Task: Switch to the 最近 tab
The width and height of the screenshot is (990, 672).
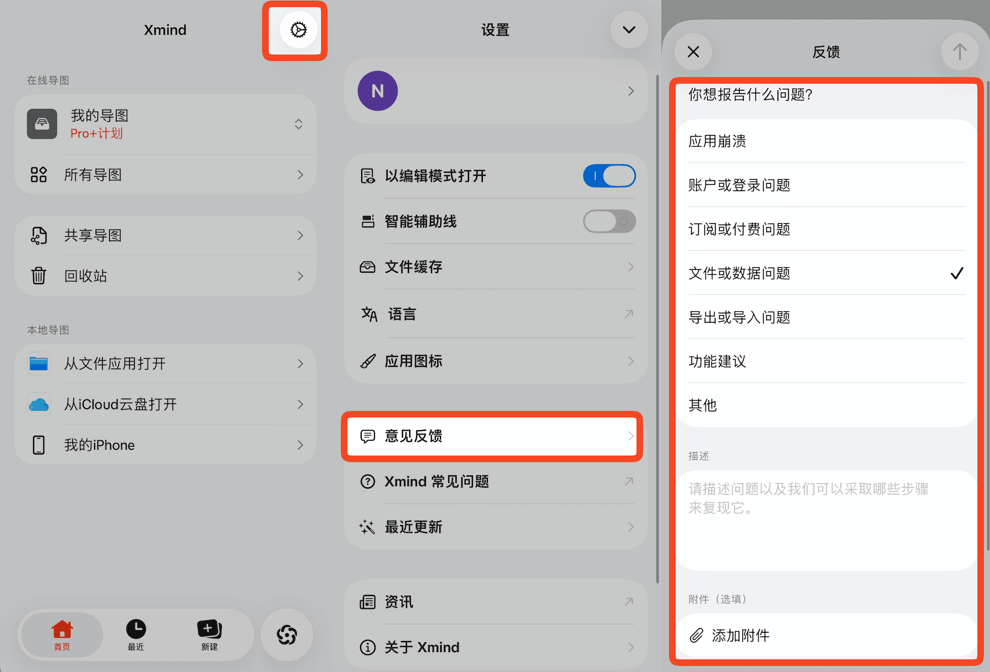Action: pyautogui.click(x=136, y=635)
